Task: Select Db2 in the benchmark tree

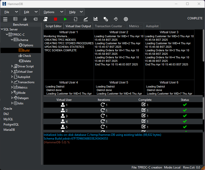Action: (6, 114)
